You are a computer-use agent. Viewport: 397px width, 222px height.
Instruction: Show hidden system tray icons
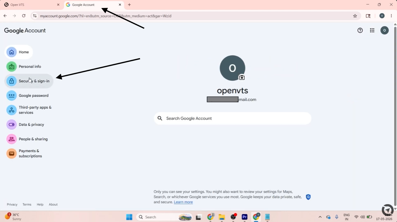(x=320, y=217)
